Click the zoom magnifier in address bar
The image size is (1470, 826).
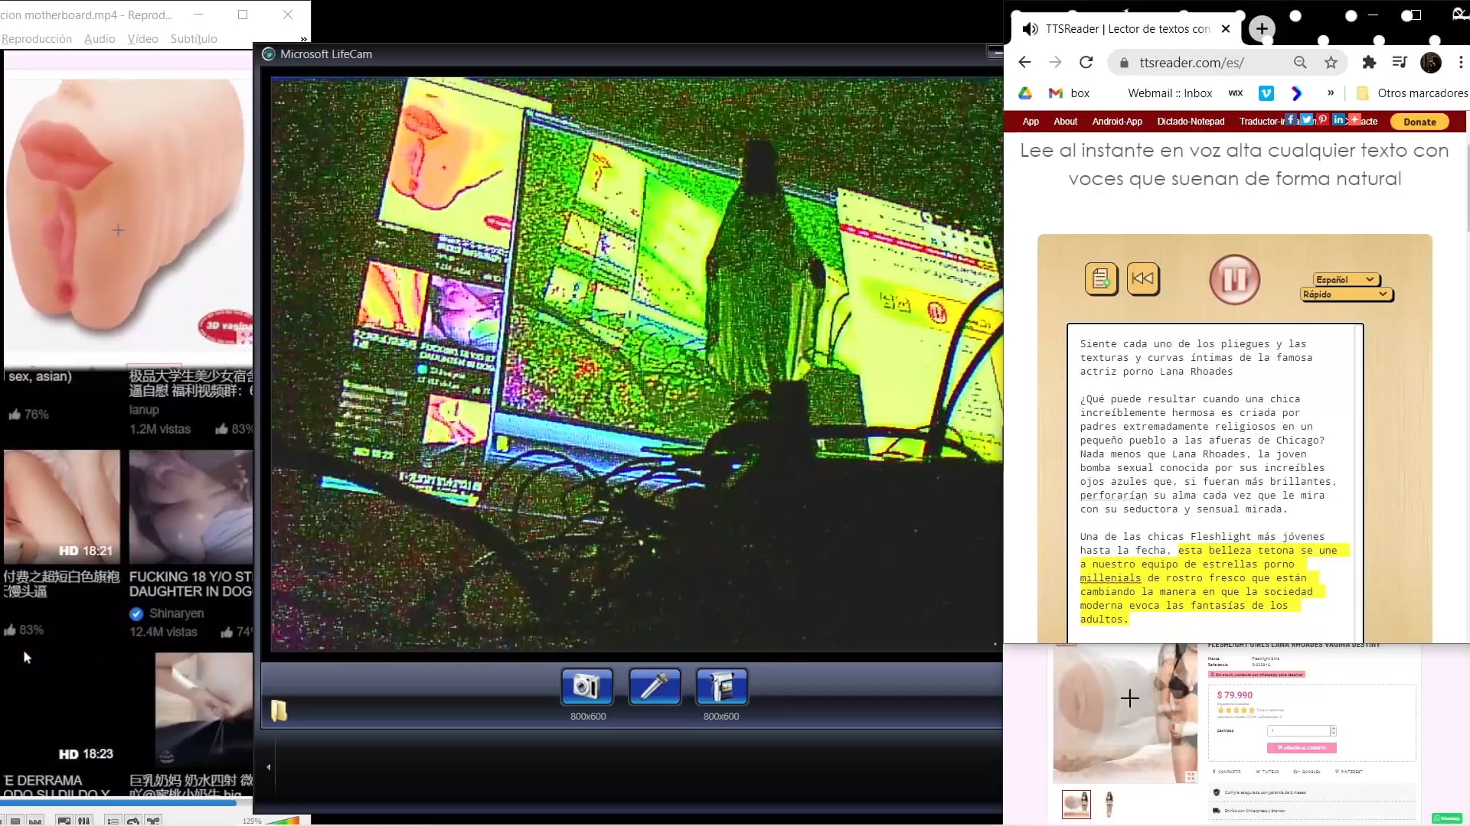tap(1300, 63)
